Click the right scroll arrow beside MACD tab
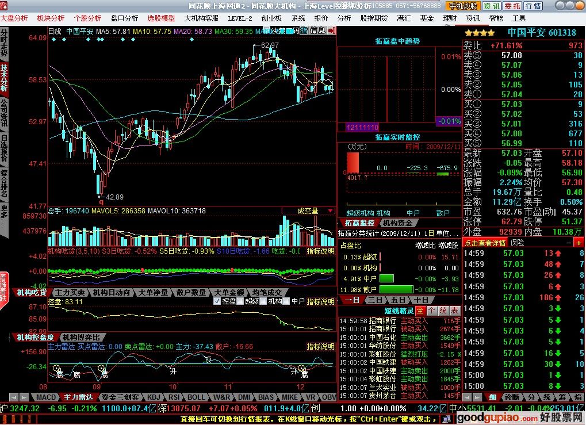586x425 pixels. pos(24,397)
